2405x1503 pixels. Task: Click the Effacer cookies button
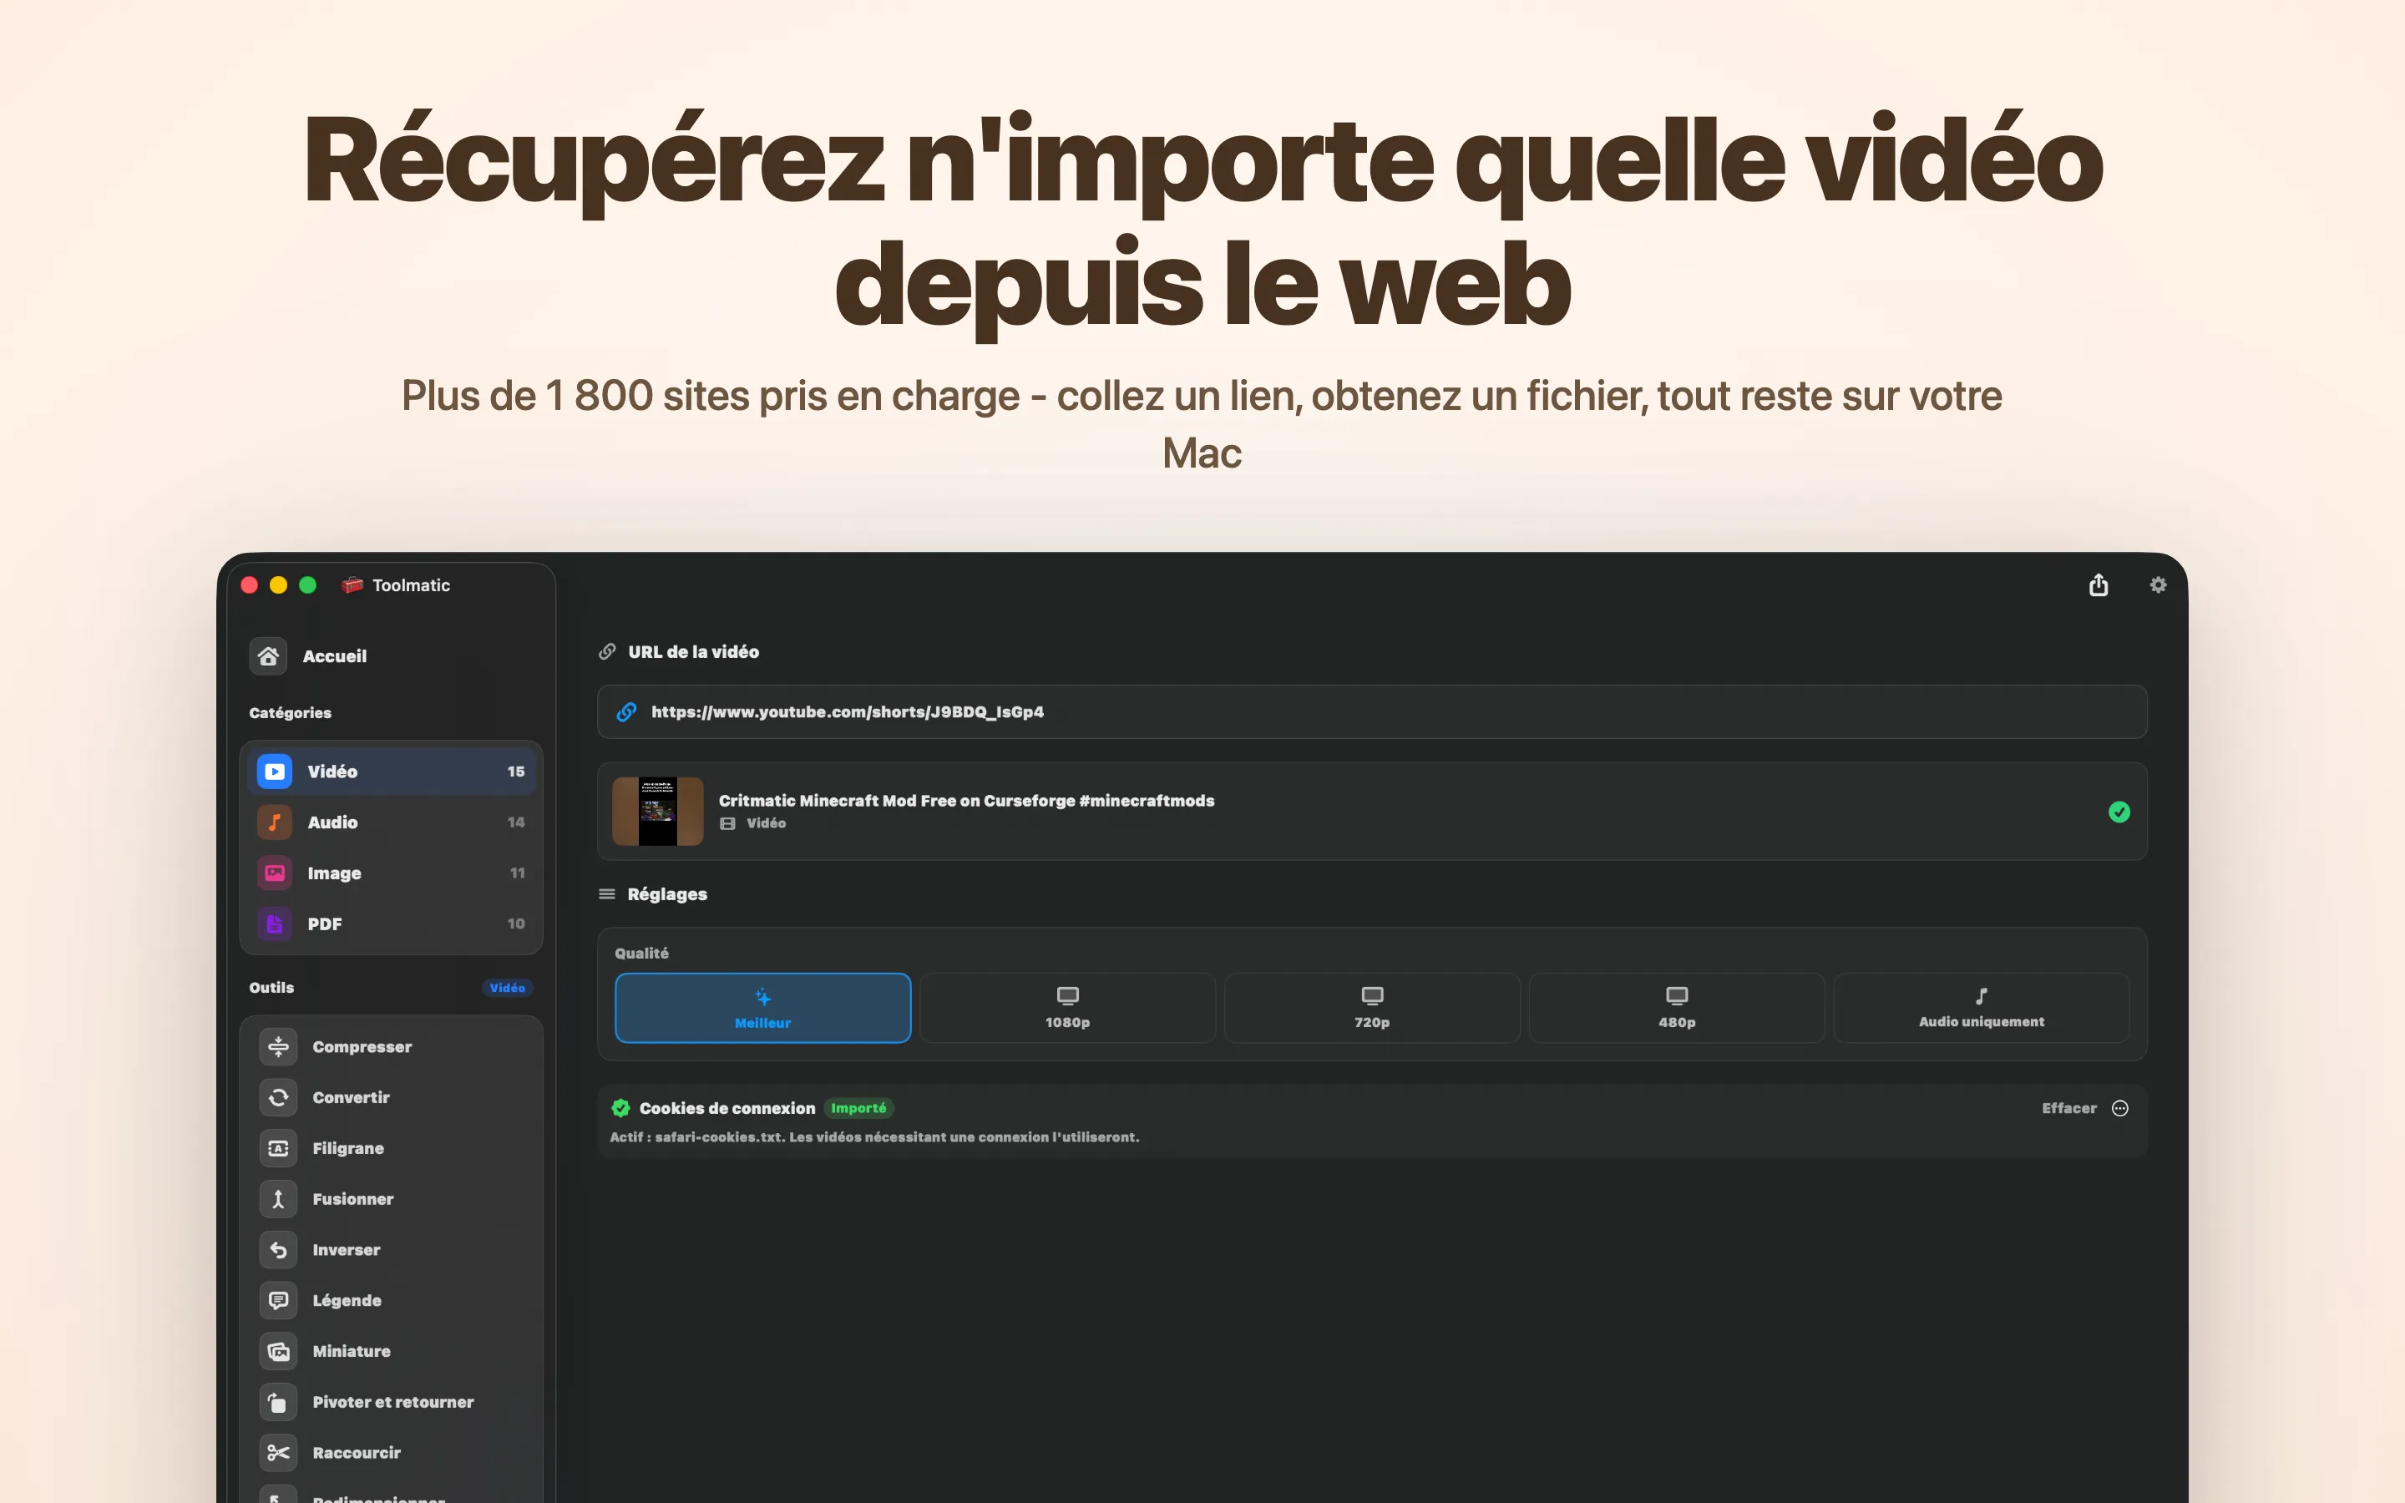(2068, 1108)
